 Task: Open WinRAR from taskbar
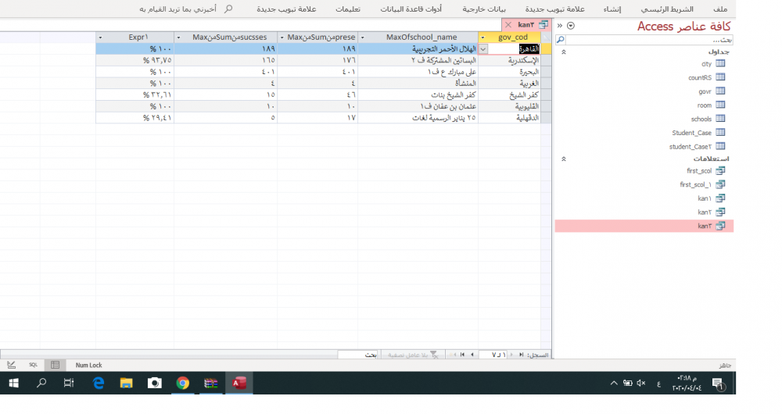point(210,383)
